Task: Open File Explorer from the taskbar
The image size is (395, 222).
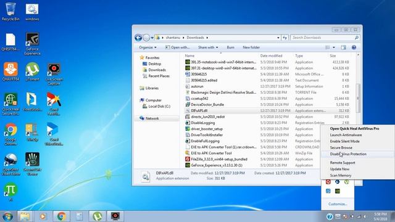Action: click(25, 216)
